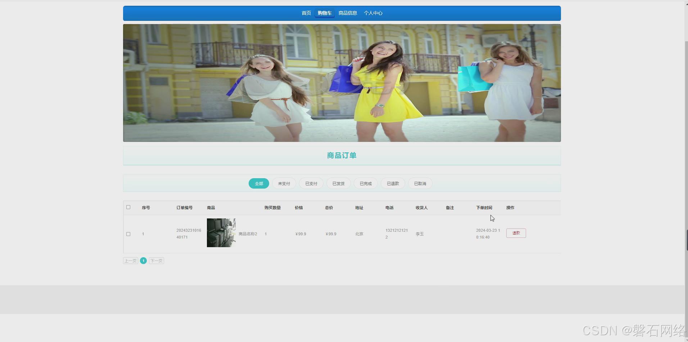Image resolution: width=688 pixels, height=342 pixels.
Task: Click the 序号 column header
Action: pos(146,208)
